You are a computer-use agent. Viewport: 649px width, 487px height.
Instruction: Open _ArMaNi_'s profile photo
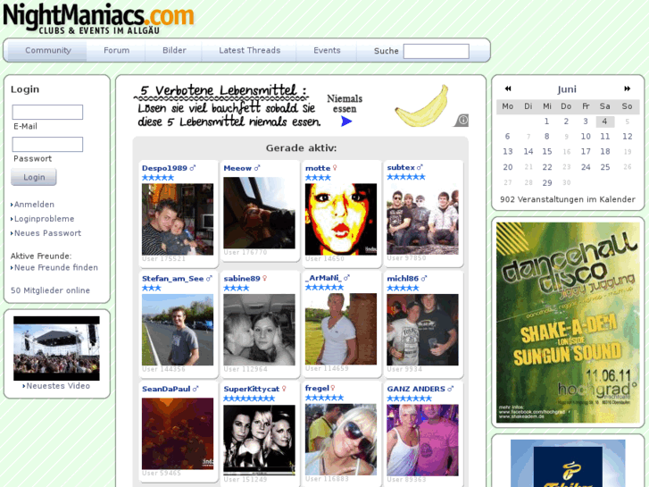coord(341,329)
